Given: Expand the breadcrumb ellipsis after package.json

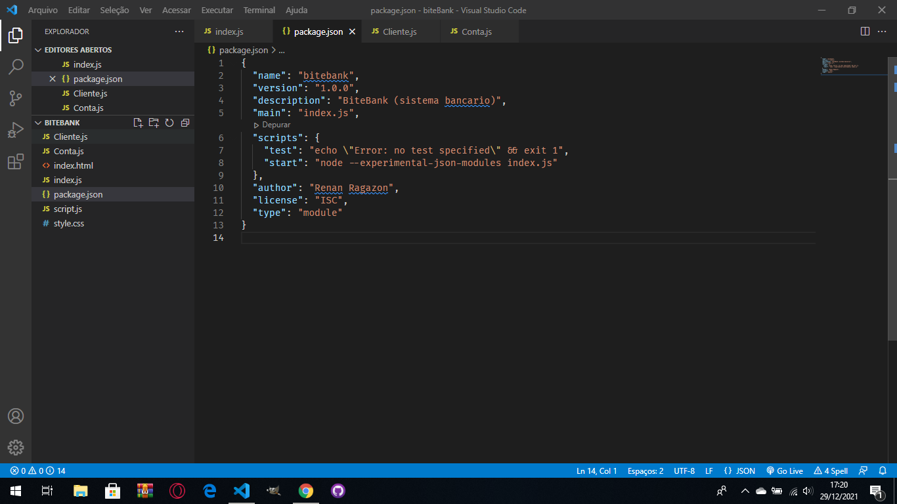Looking at the screenshot, I should [282, 50].
